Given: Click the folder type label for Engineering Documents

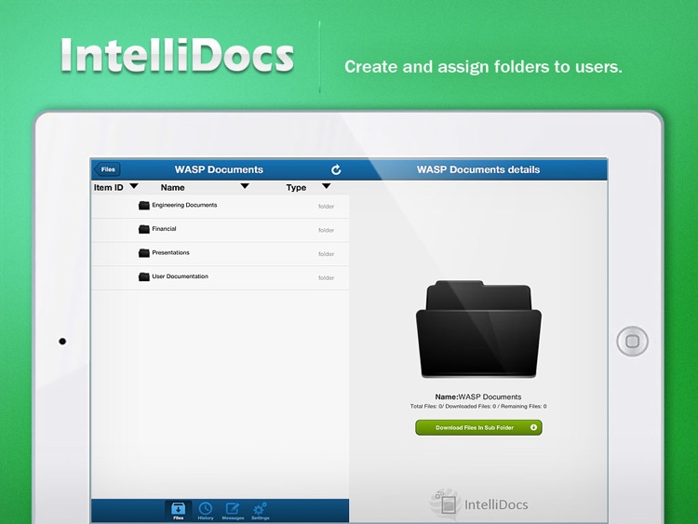Looking at the screenshot, I should click(x=326, y=206).
